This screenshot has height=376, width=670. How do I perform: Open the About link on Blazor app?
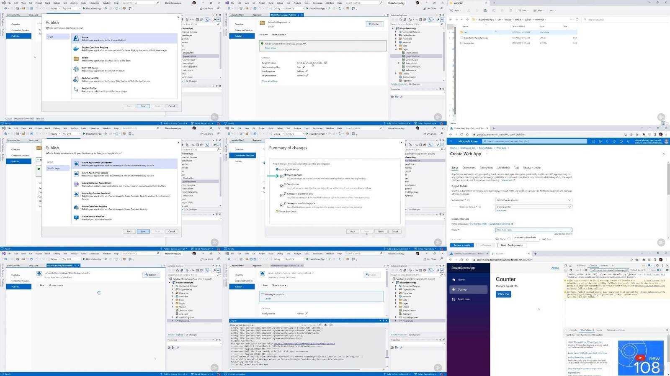pyautogui.click(x=555, y=268)
